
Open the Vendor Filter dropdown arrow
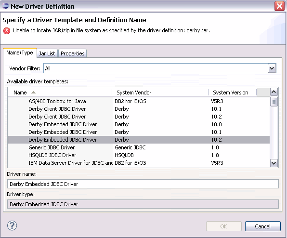pyautogui.click(x=272, y=68)
